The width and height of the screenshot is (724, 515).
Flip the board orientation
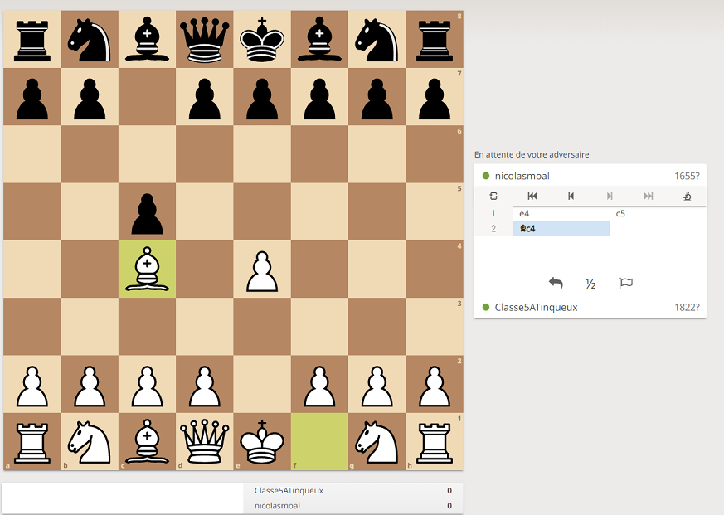[x=493, y=196]
